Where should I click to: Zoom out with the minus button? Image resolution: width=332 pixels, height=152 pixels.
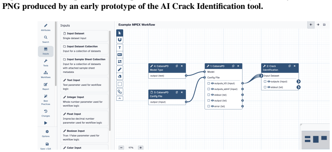[121, 148]
